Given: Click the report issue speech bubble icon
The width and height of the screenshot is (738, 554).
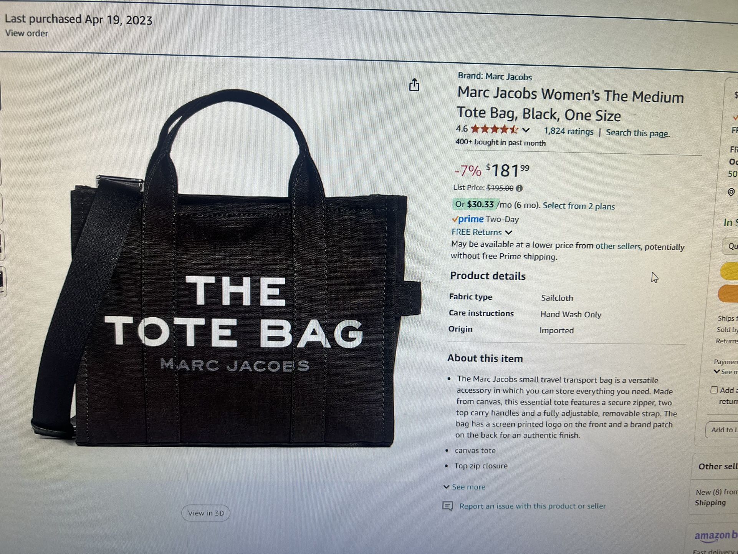Looking at the screenshot, I should click(x=448, y=506).
